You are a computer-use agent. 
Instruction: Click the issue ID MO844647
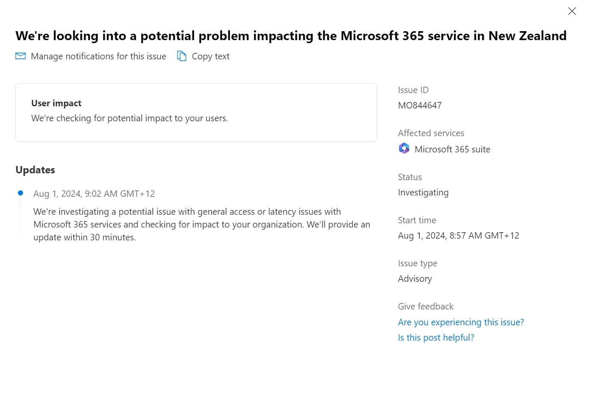click(x=420, y=105)
